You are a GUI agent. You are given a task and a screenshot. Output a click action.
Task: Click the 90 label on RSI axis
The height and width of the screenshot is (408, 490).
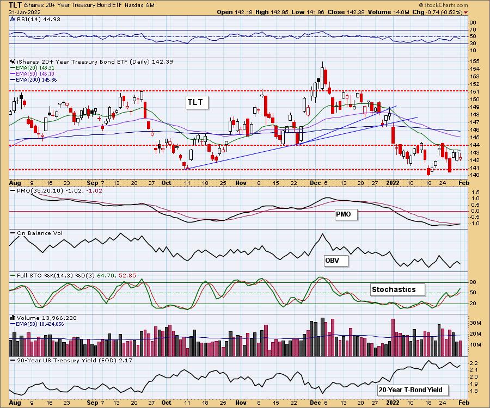(x=473, y=23)
